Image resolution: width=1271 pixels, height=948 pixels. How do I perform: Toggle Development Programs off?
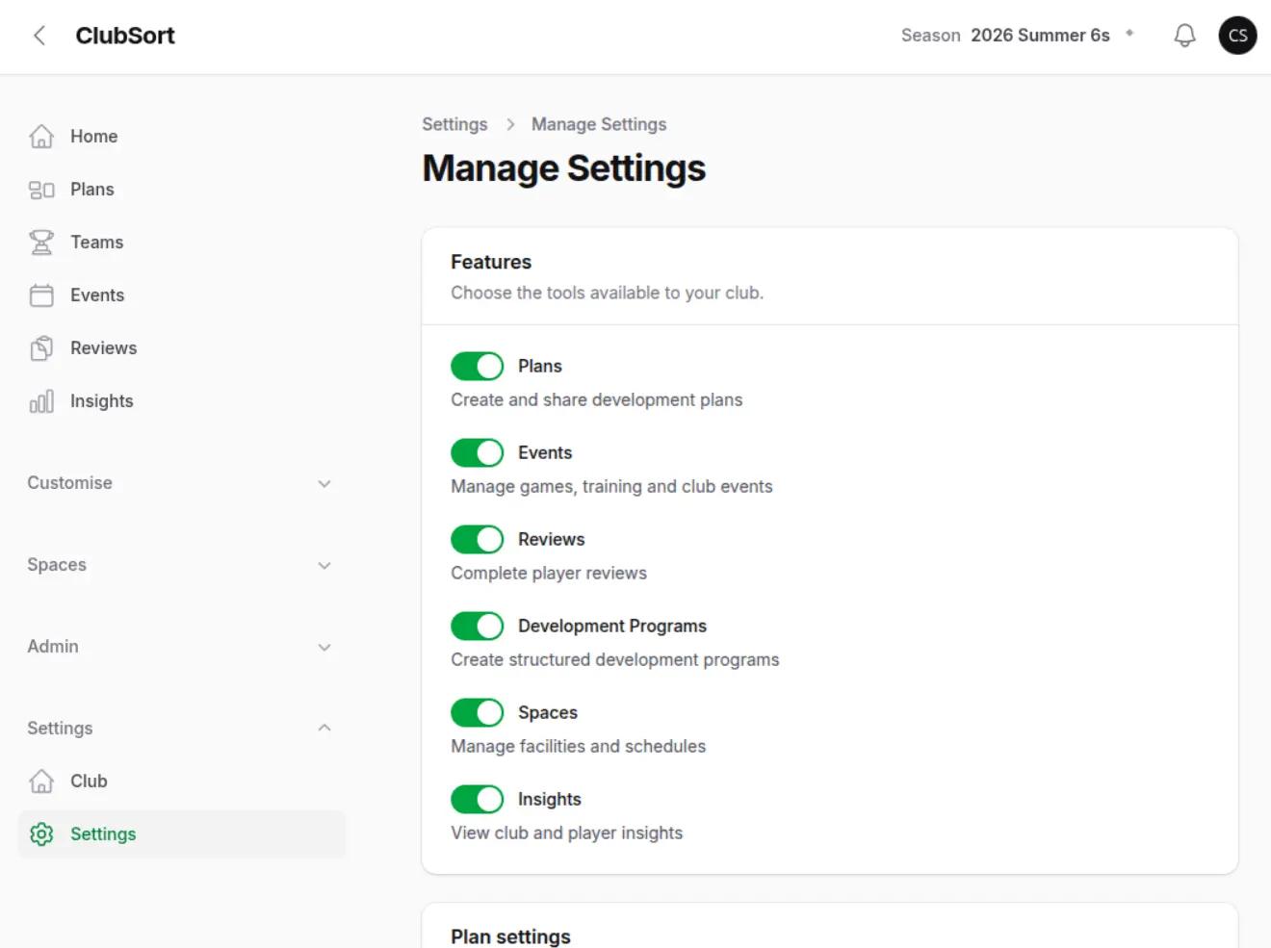point(478,626)
